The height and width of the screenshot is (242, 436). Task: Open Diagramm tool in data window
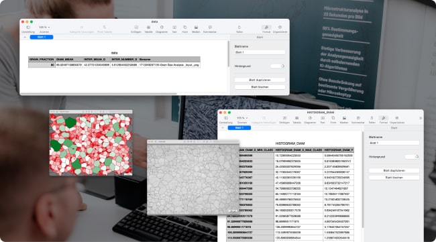(x=162, y=29)
